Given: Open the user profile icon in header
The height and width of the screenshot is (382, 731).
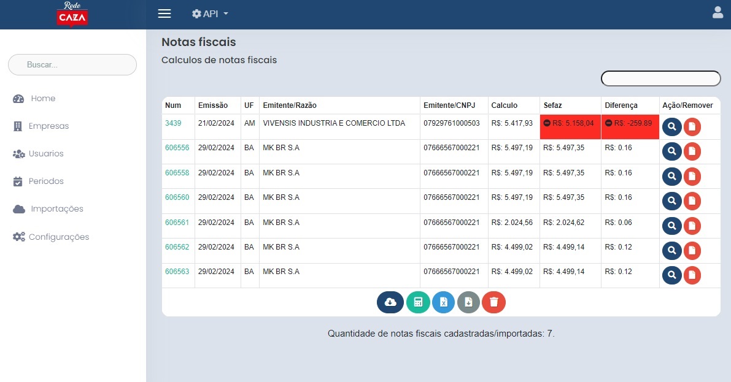Looking at the screenshot, I should pos(717,13).
